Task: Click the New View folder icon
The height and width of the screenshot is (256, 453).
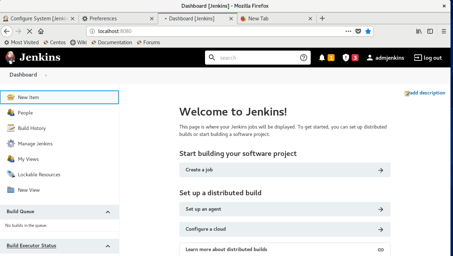Action: coord(11,190)
